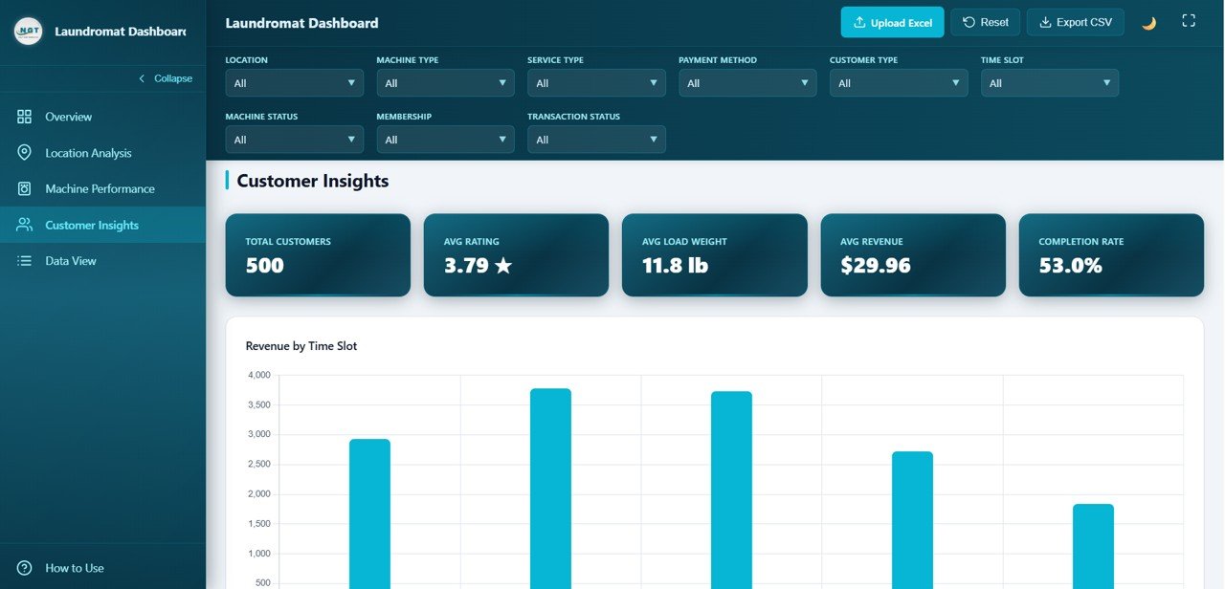
Task: Toggle fullscreen mode
Action: [x=1189, y=19]
